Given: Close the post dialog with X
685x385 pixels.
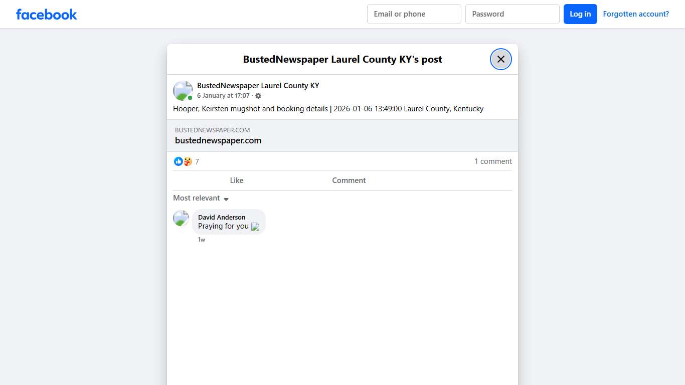Looking at the screenshot, I should coord(500,59).
